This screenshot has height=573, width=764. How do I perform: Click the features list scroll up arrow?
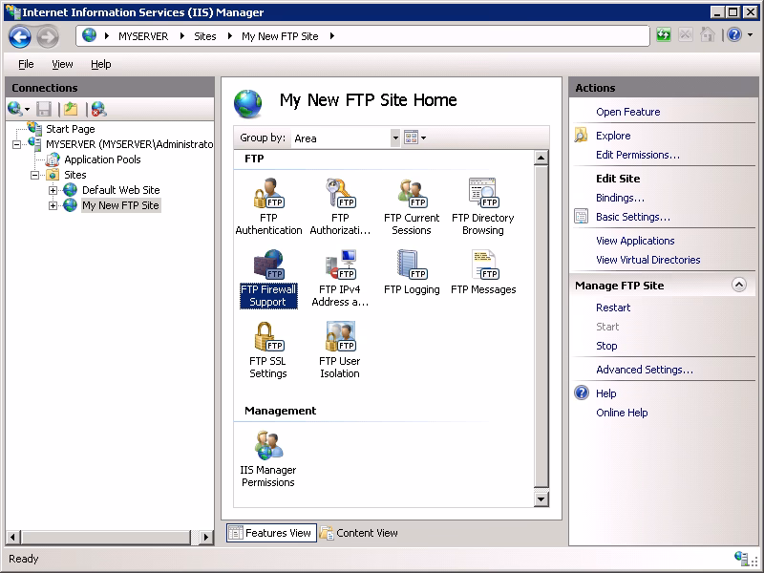coord(541,158)
